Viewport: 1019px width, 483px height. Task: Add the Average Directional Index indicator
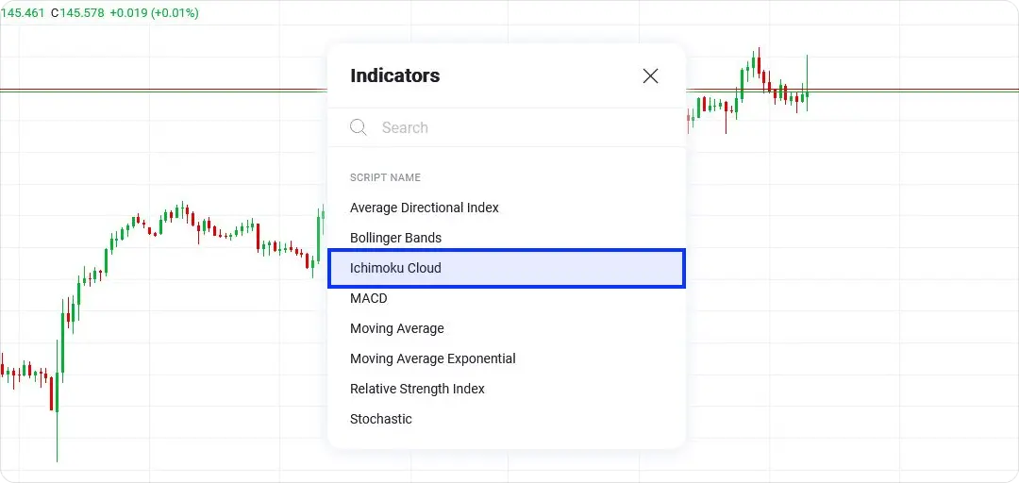tap(425, 208)
